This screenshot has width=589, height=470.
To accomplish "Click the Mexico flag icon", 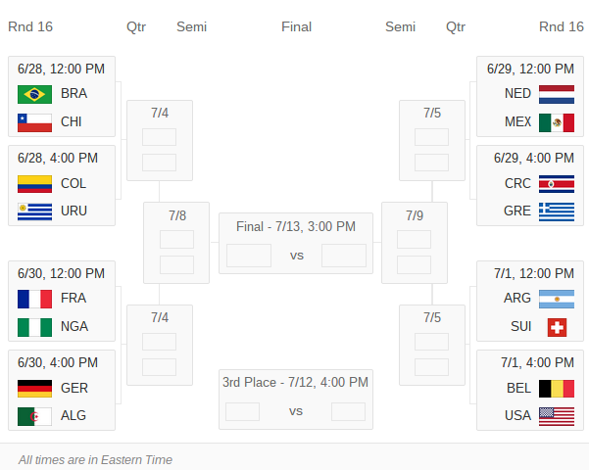I will pyautogui.click(x=556, y=122).
